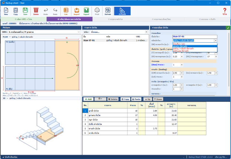The image size is (231, 159).
Task: Click the Backup sheet app icon in title bar
Action: pos(3,3)
